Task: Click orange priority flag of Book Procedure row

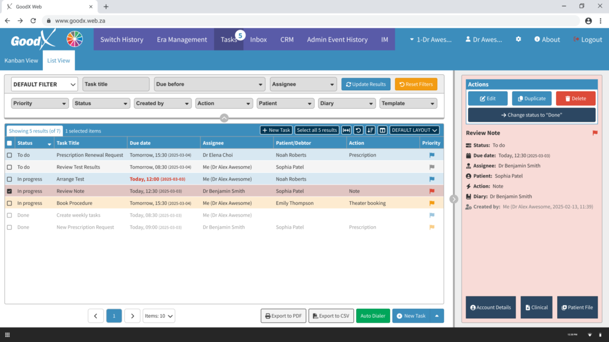Action: click(x=432, y=203)
